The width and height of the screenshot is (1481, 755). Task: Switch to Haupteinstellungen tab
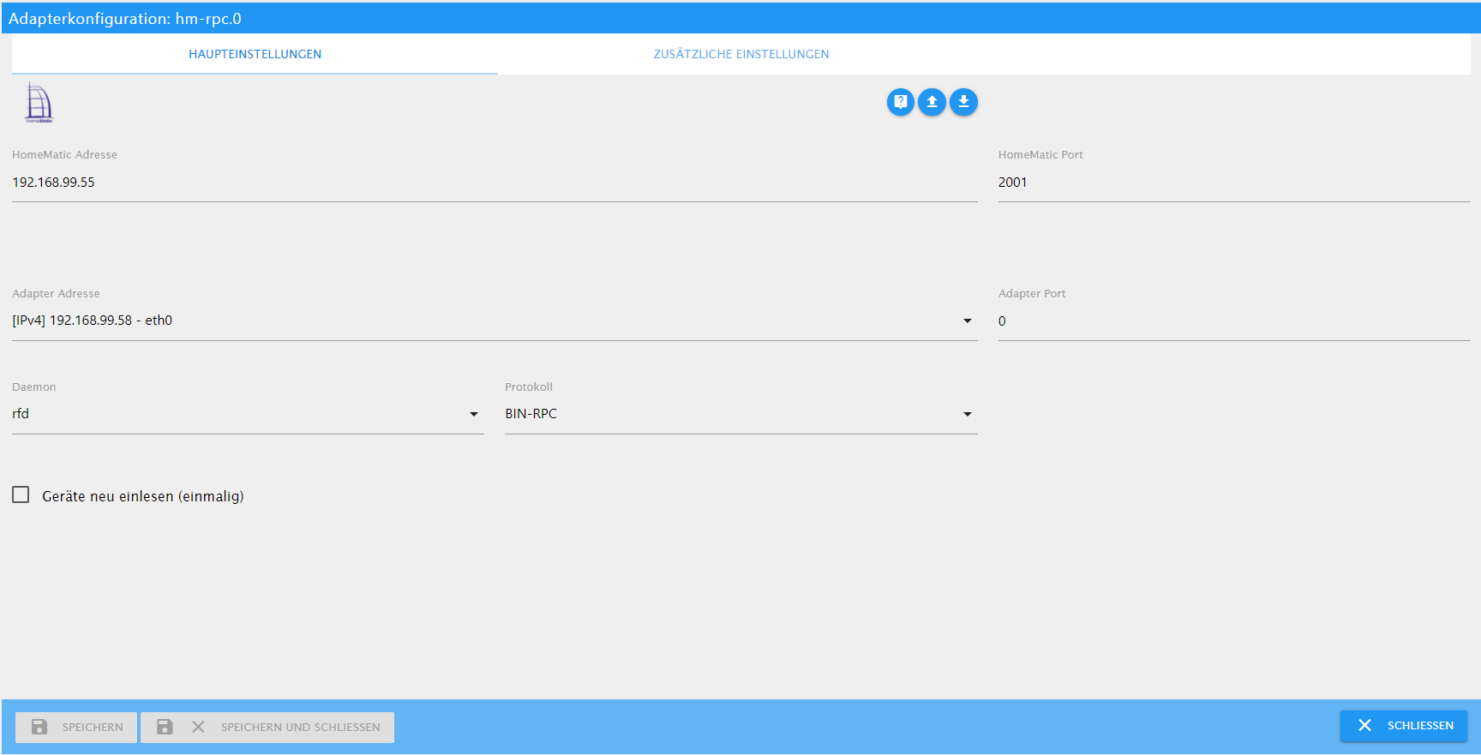[x=255, y=54]
